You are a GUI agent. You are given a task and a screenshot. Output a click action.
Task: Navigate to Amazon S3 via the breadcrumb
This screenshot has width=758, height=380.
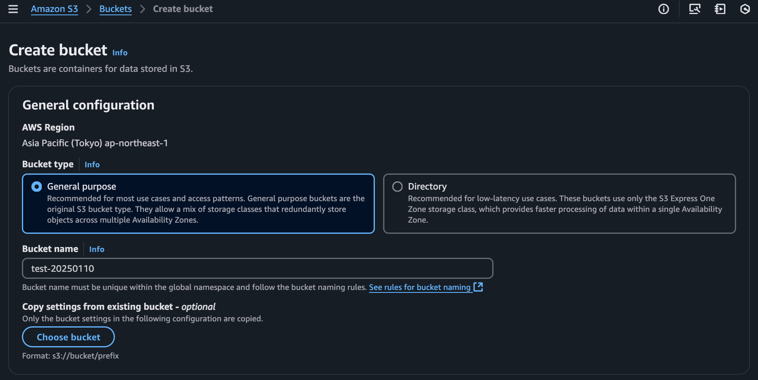(x=54, y=9)
